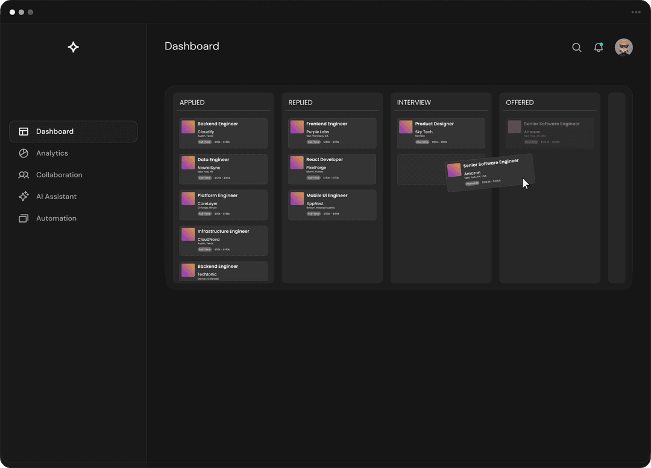The width and height of the screenshot is (651, 468).
Task: Click the faded Amazon placeholder card under OFFERED
Action: [549, 133]
